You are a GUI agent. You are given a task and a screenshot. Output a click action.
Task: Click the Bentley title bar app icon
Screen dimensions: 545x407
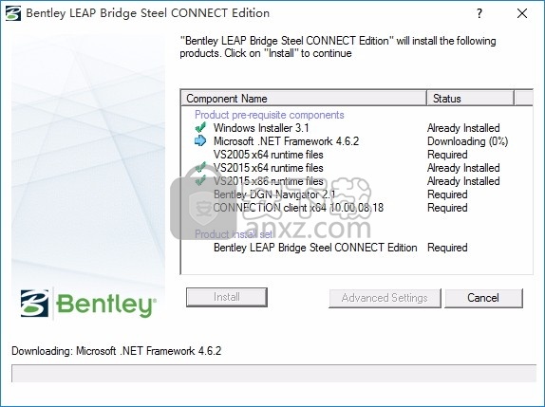pyautogui.click(x=13, y=13)
